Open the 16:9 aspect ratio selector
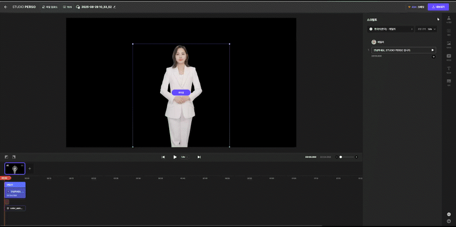The width and height of the screenshot is (456, 227). [x=67, y=7]
